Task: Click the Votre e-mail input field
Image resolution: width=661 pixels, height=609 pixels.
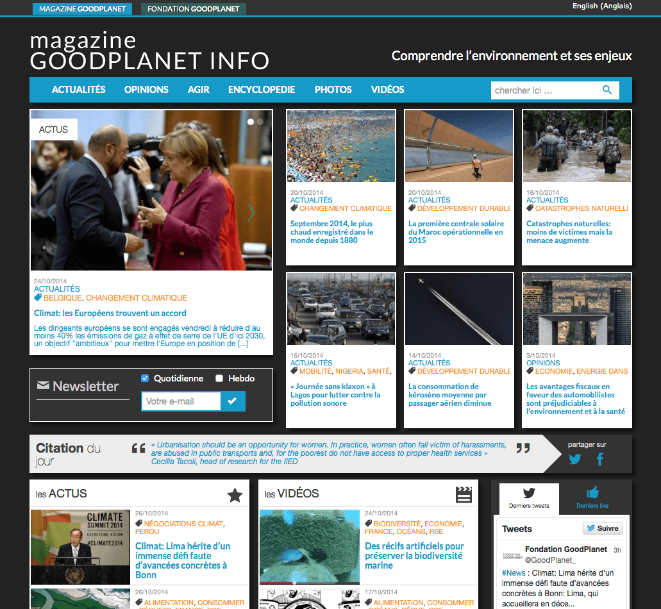Action: point(181,401)
